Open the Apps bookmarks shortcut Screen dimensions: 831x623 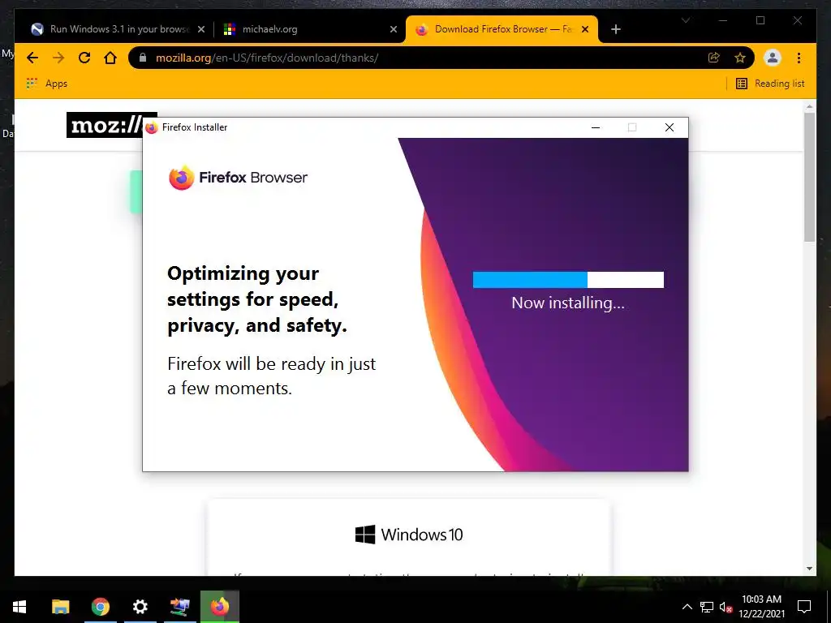pos(46,84)
